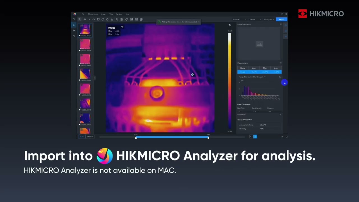Click the third icon in right sidebar strip
This screenshot has height=202, width=359.
click(286, 36)
